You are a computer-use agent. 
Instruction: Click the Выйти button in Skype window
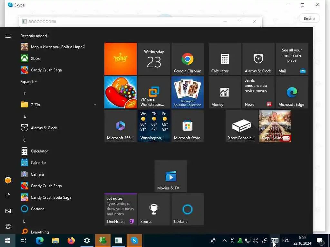click(x=309, y=18)
